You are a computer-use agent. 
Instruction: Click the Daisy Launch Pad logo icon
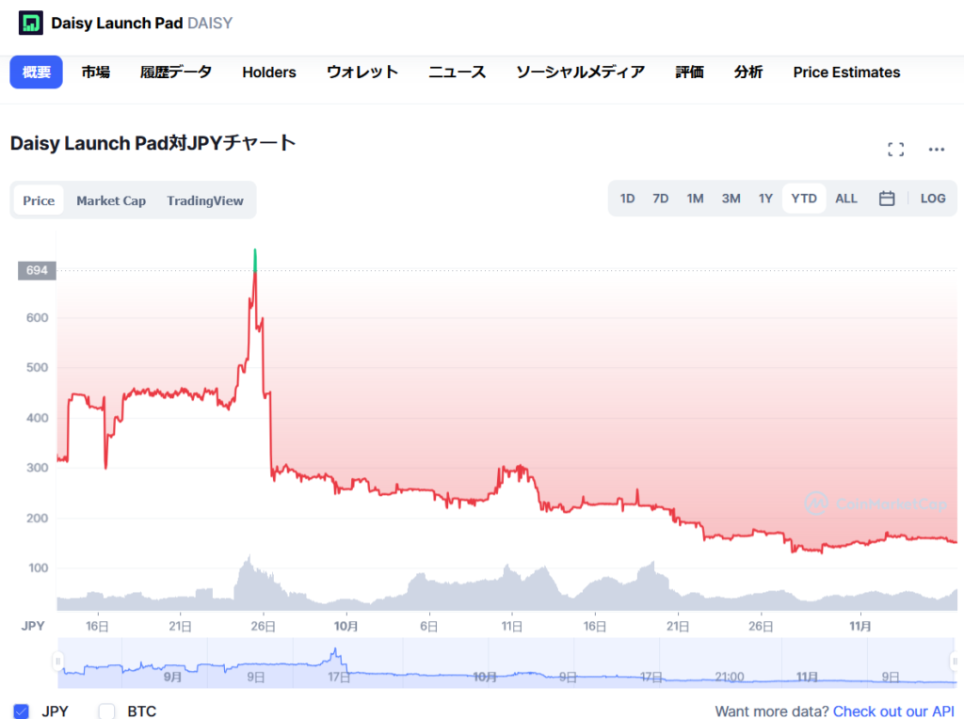[x=31, y=22]
